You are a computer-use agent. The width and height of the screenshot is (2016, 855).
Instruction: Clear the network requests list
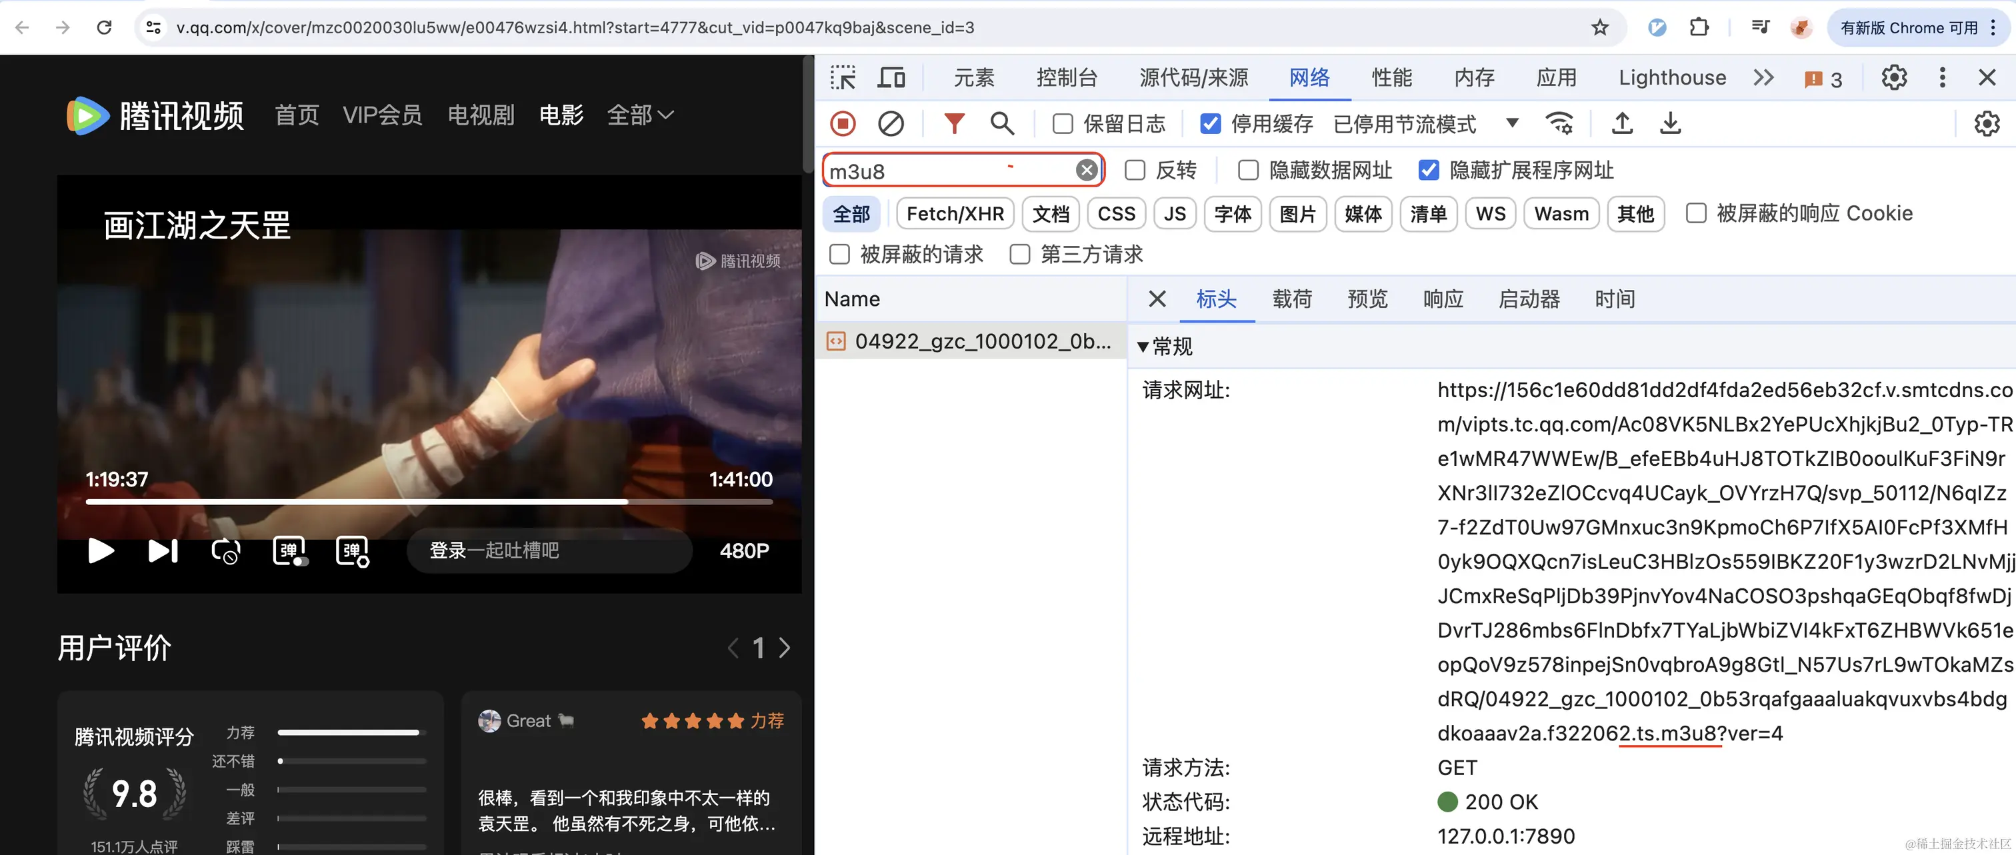coord(891,123)
